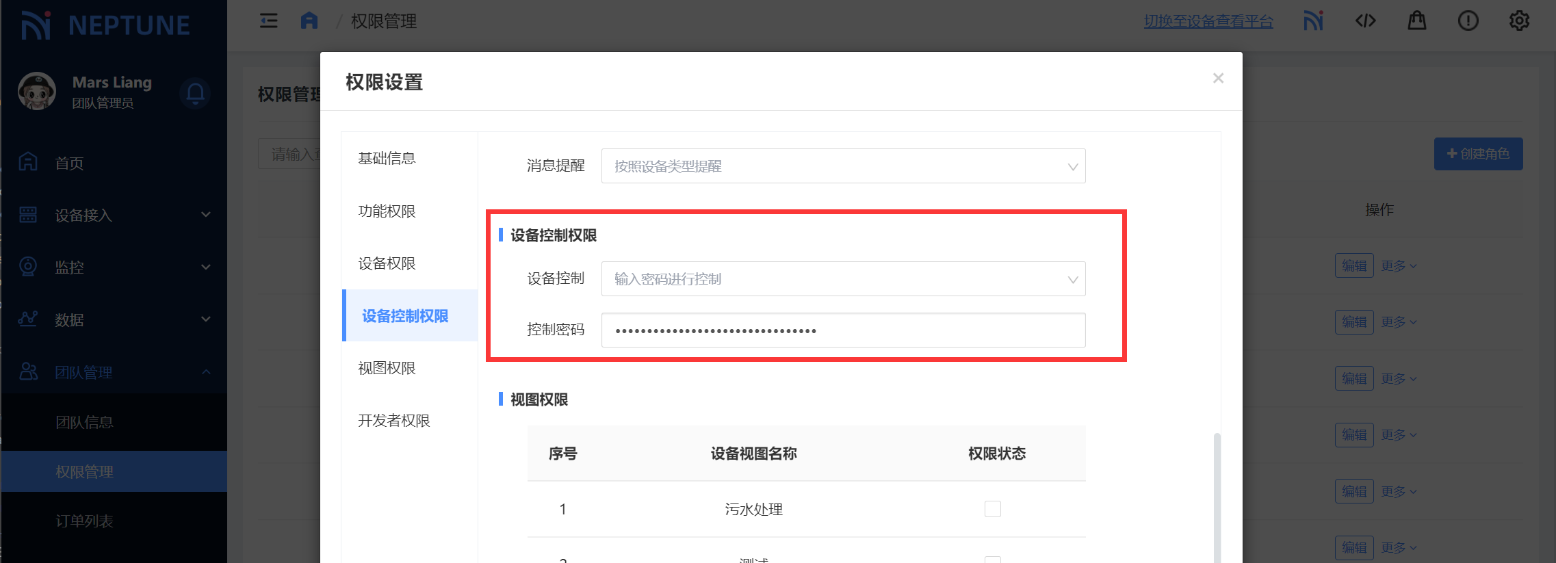Click the 切换至设备查看平台 link

point(1208,21)
